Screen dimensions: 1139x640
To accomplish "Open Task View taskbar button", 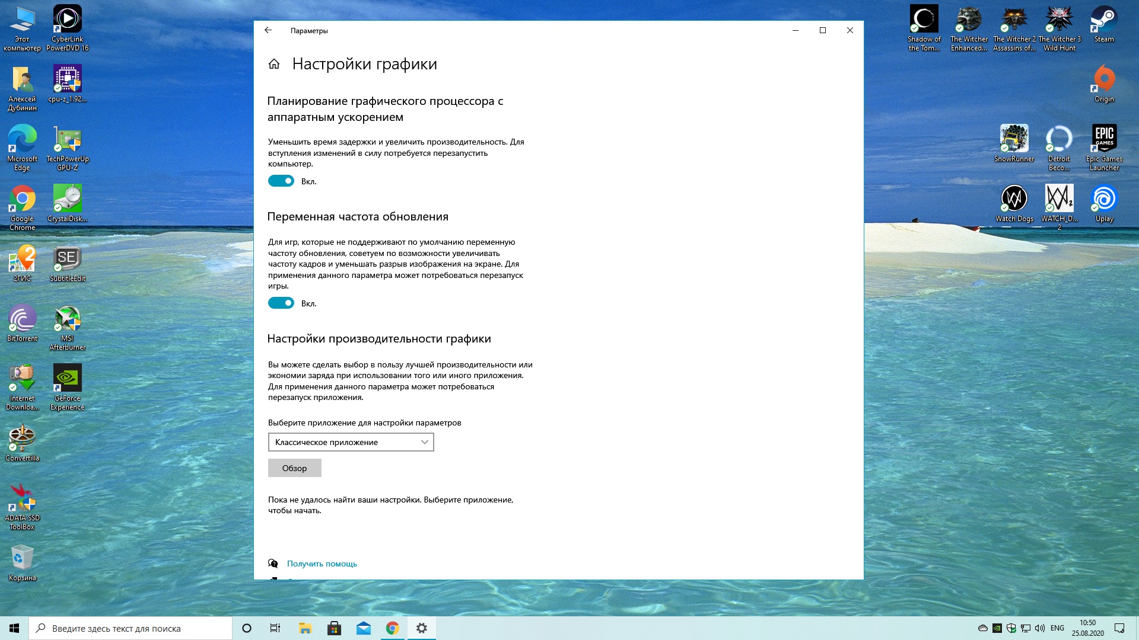I will tap(275, 628).
